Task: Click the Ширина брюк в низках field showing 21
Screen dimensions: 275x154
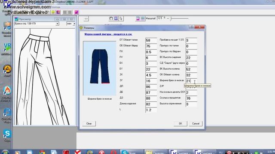Action: point(191,81)
